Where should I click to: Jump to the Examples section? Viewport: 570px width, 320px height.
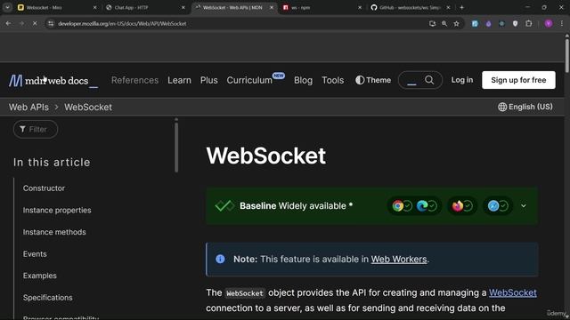point(40,276)
